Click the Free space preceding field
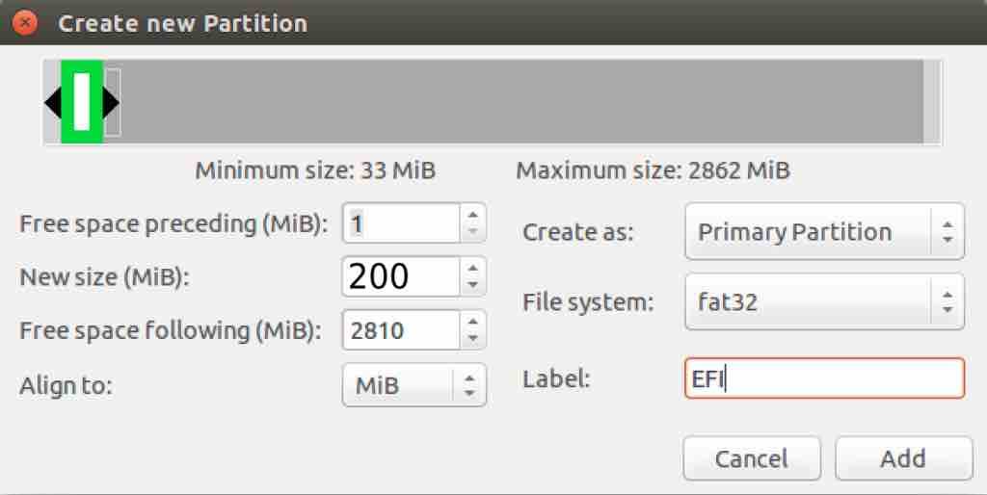Viewport: 987px width, 495px height. 402,223
